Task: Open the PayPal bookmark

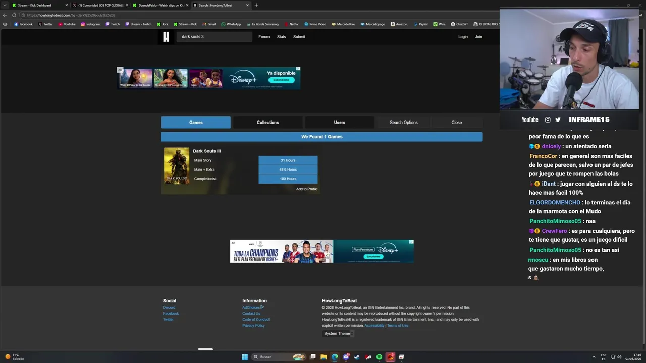Action: tap(420, 24)
